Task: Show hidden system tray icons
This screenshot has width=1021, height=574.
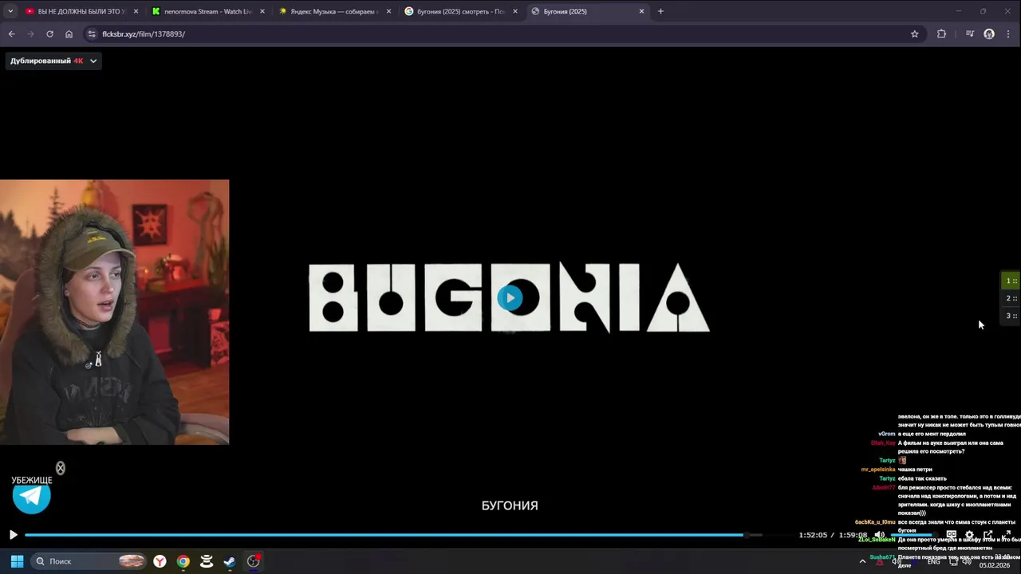Action: [862, 561]
